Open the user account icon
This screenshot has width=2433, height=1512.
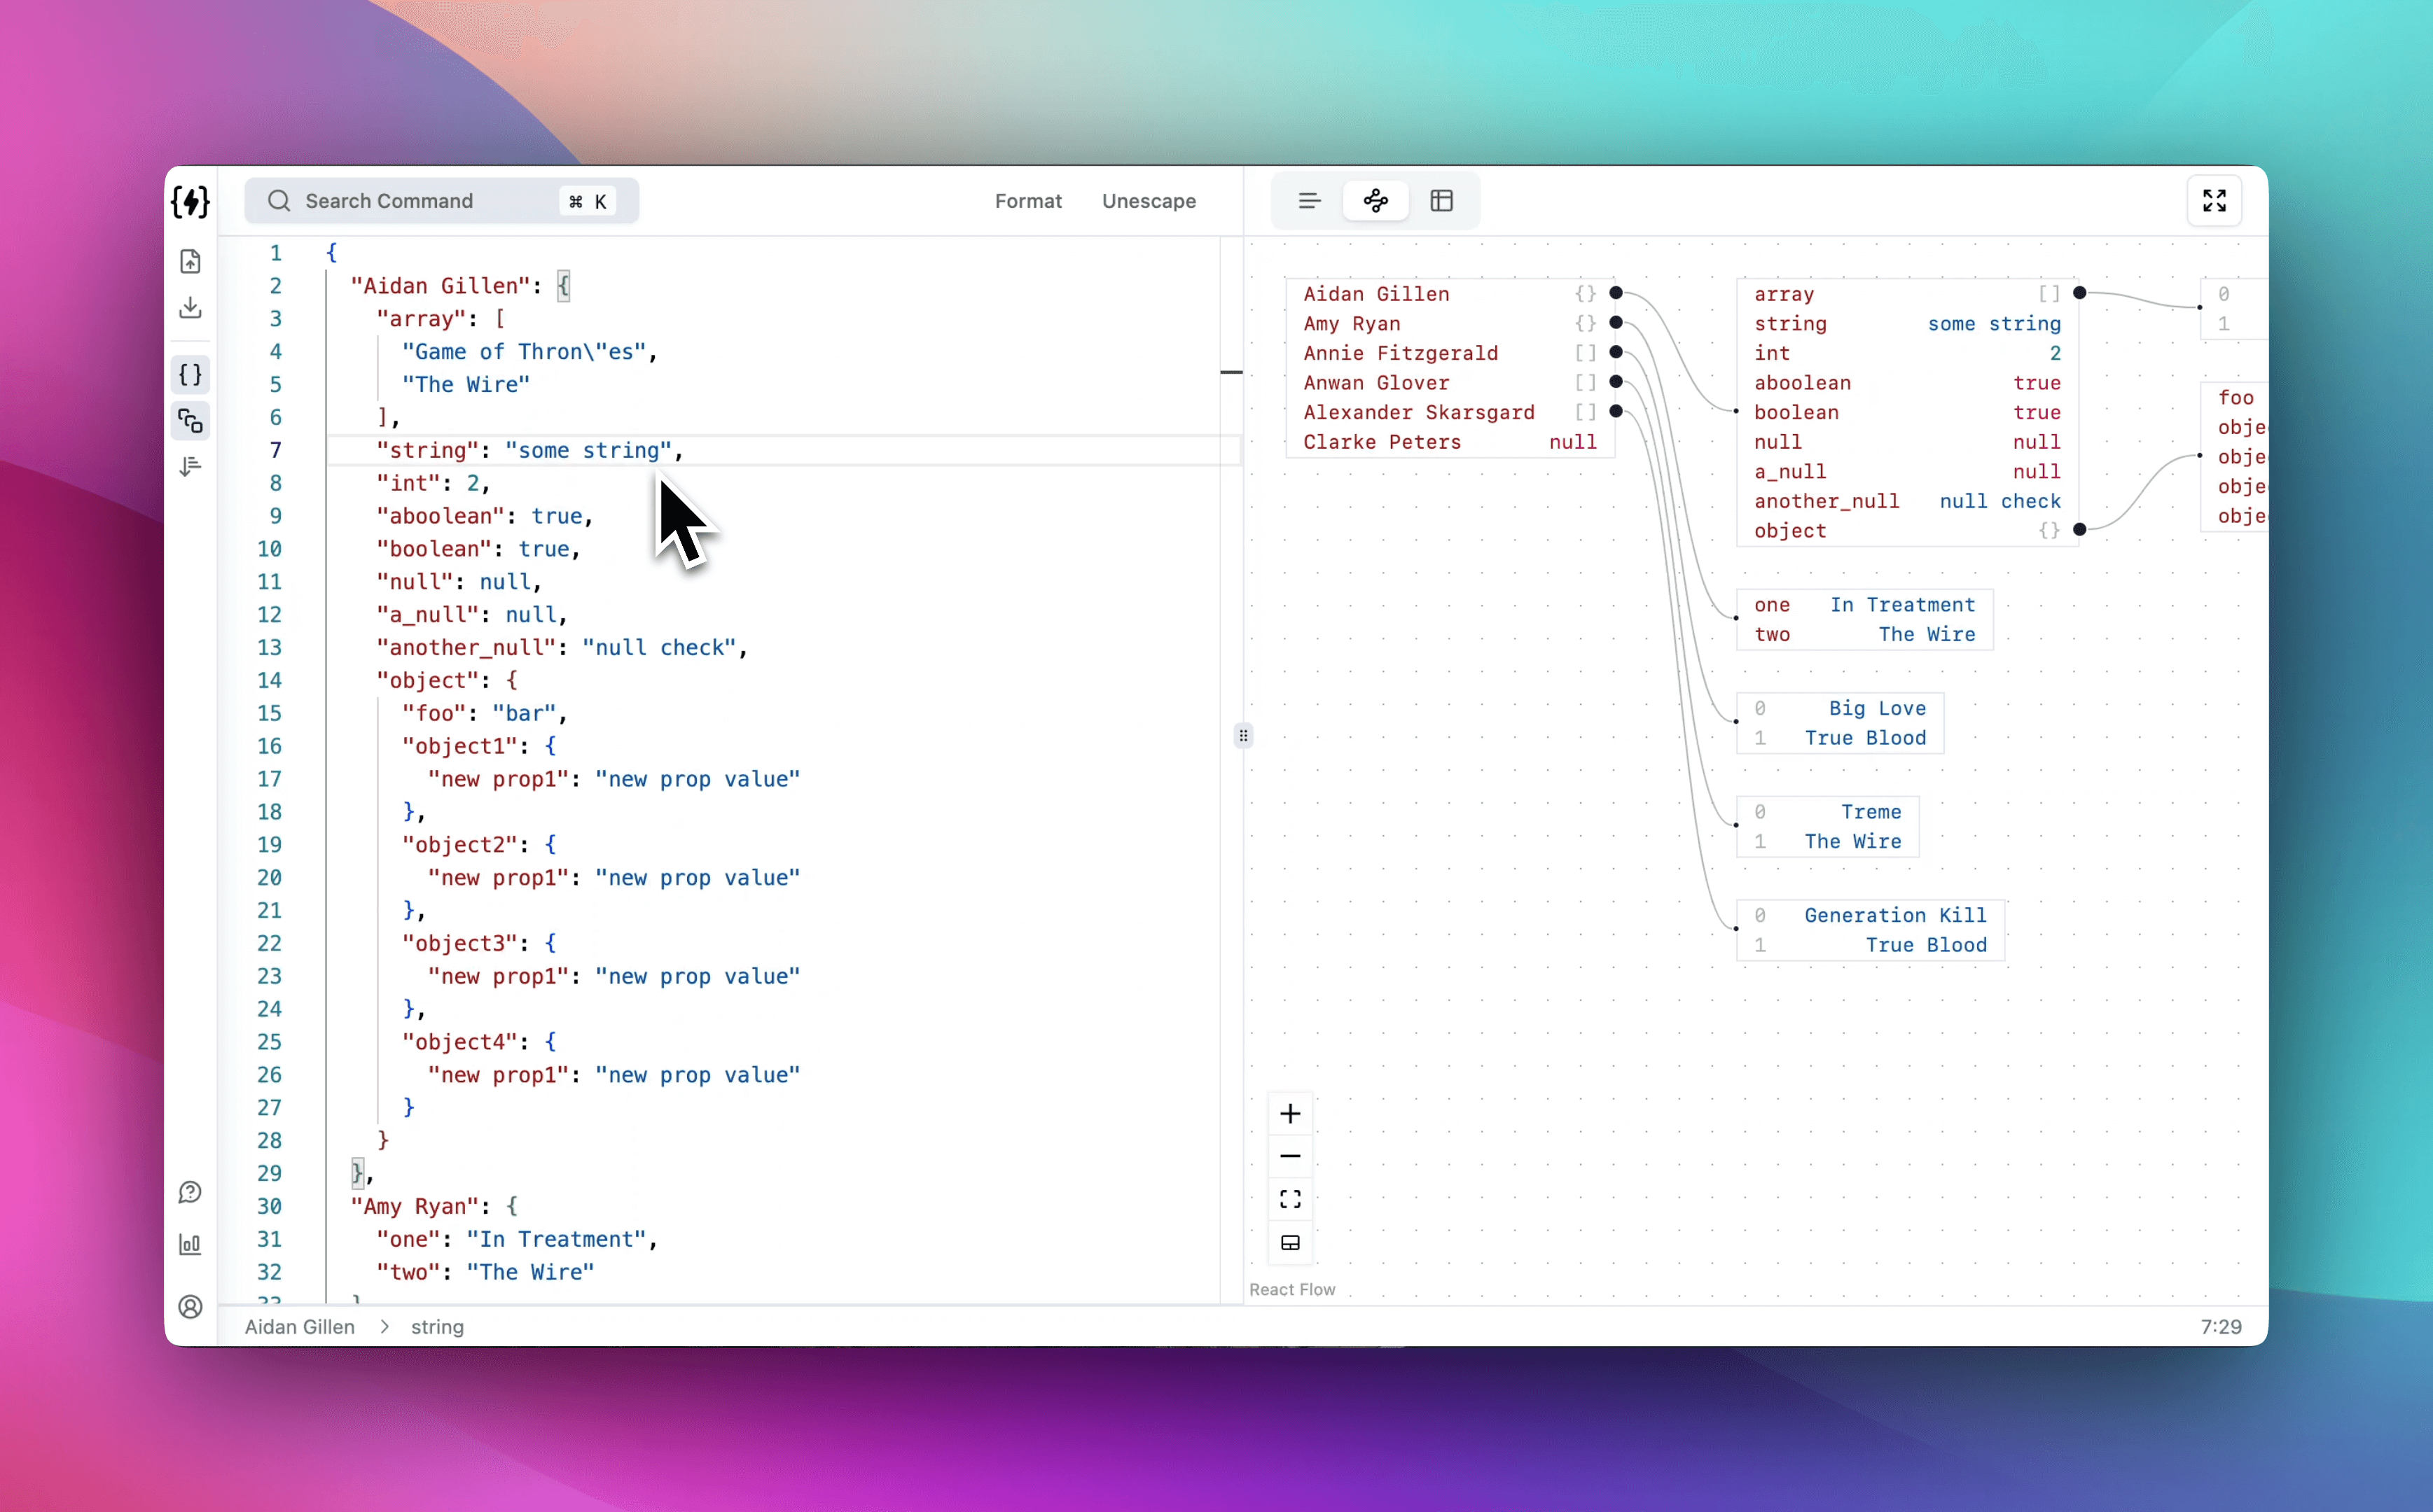(x=190, y=1307)
